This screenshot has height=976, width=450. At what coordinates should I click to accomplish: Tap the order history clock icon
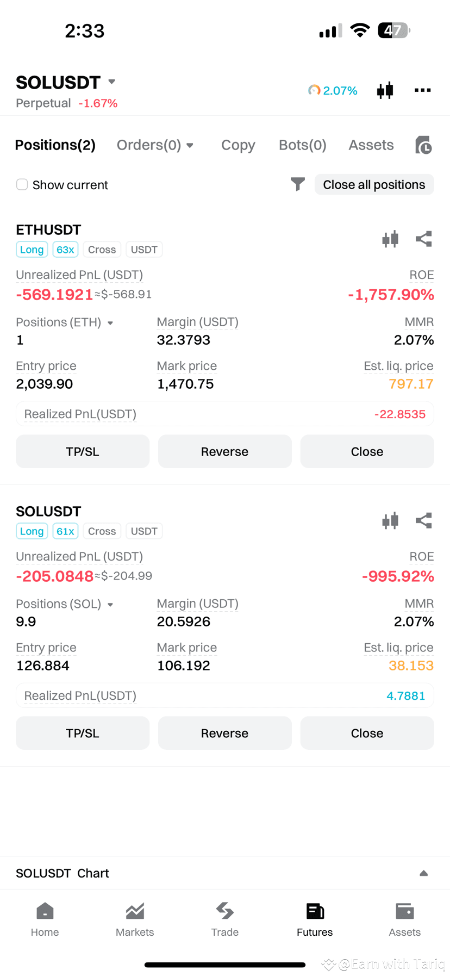(x=423, y=145)
